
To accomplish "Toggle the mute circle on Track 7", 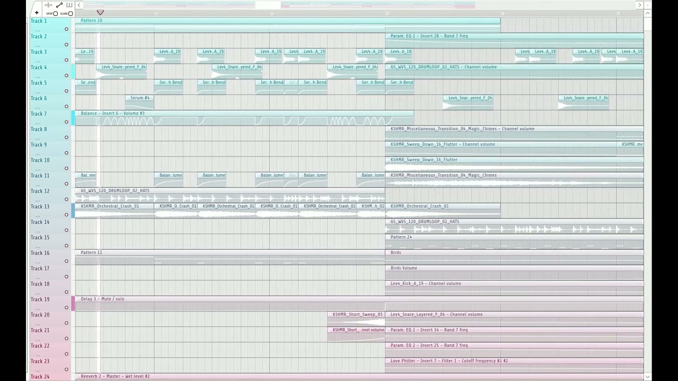I will (66, 122).
